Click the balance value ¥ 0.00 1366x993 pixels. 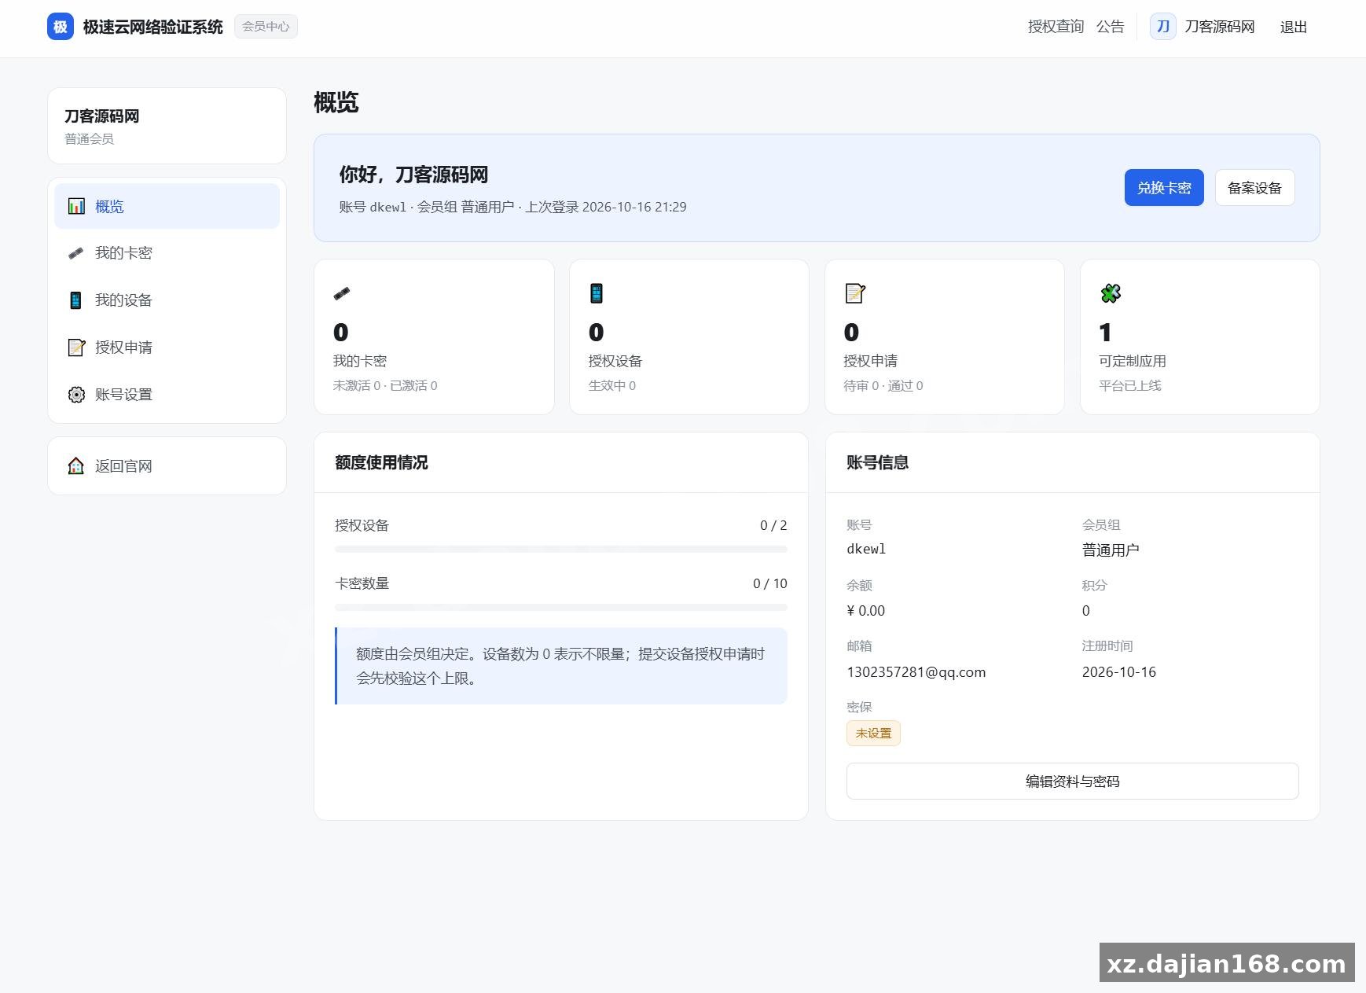pyautogui.click(x=866, y=611)
